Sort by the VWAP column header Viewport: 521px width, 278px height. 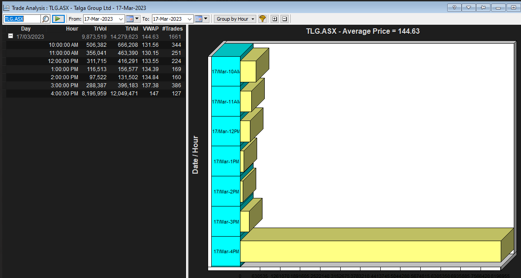tap(151, 29)
